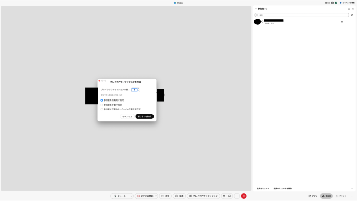Pop out the participants panel
This screenshot has height=201, width=357.
[x=349, y=9]
